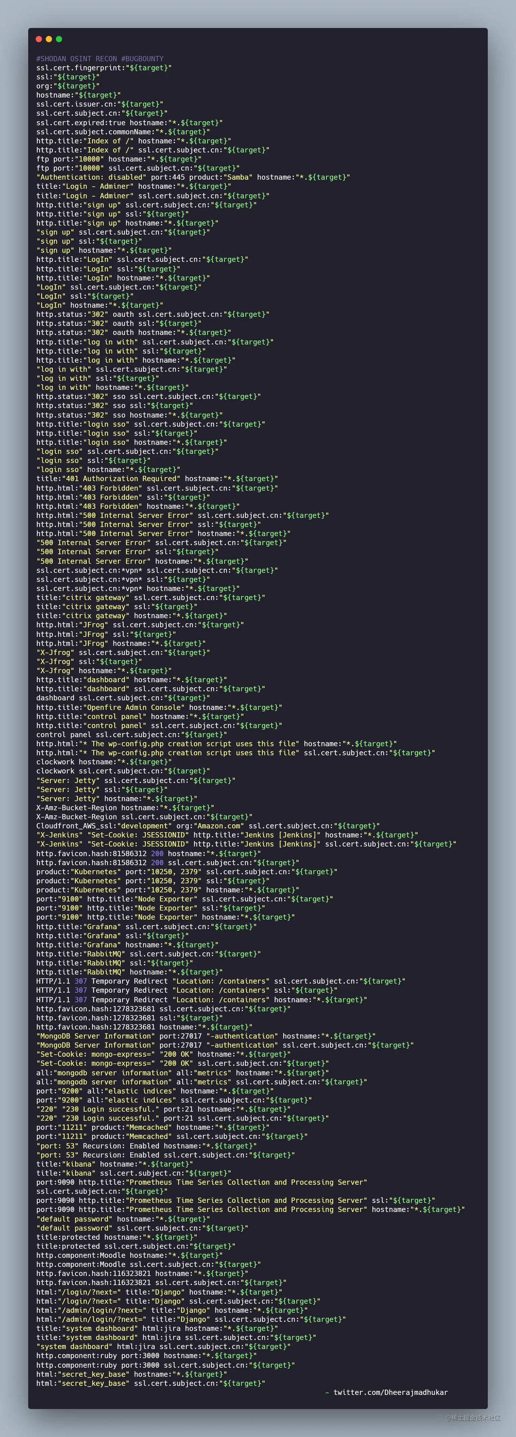This screenshot has height=1437, width=516.
Task: Click the http.component:ruby port:3000 hostname line
Action: point(147,1356)
